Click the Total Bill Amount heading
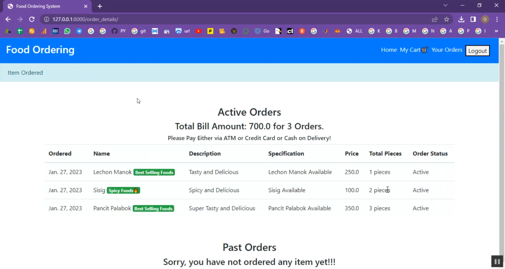Image resolution: width=505 pixels, height=269 pixels. tap(249, 127)
